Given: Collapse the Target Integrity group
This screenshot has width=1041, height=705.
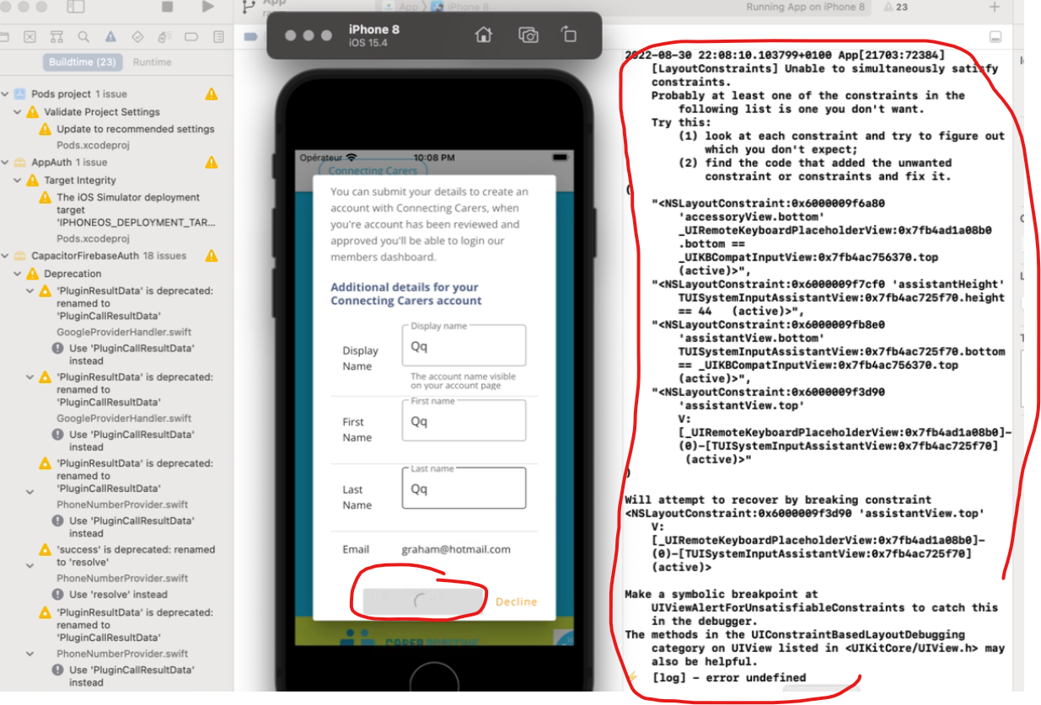Looking at the screenshot, I should 18,180.
